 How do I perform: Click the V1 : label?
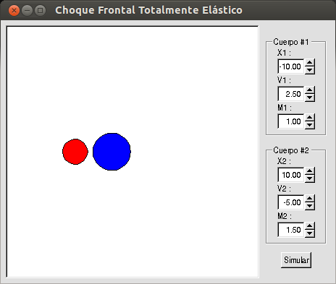(284, 80)
